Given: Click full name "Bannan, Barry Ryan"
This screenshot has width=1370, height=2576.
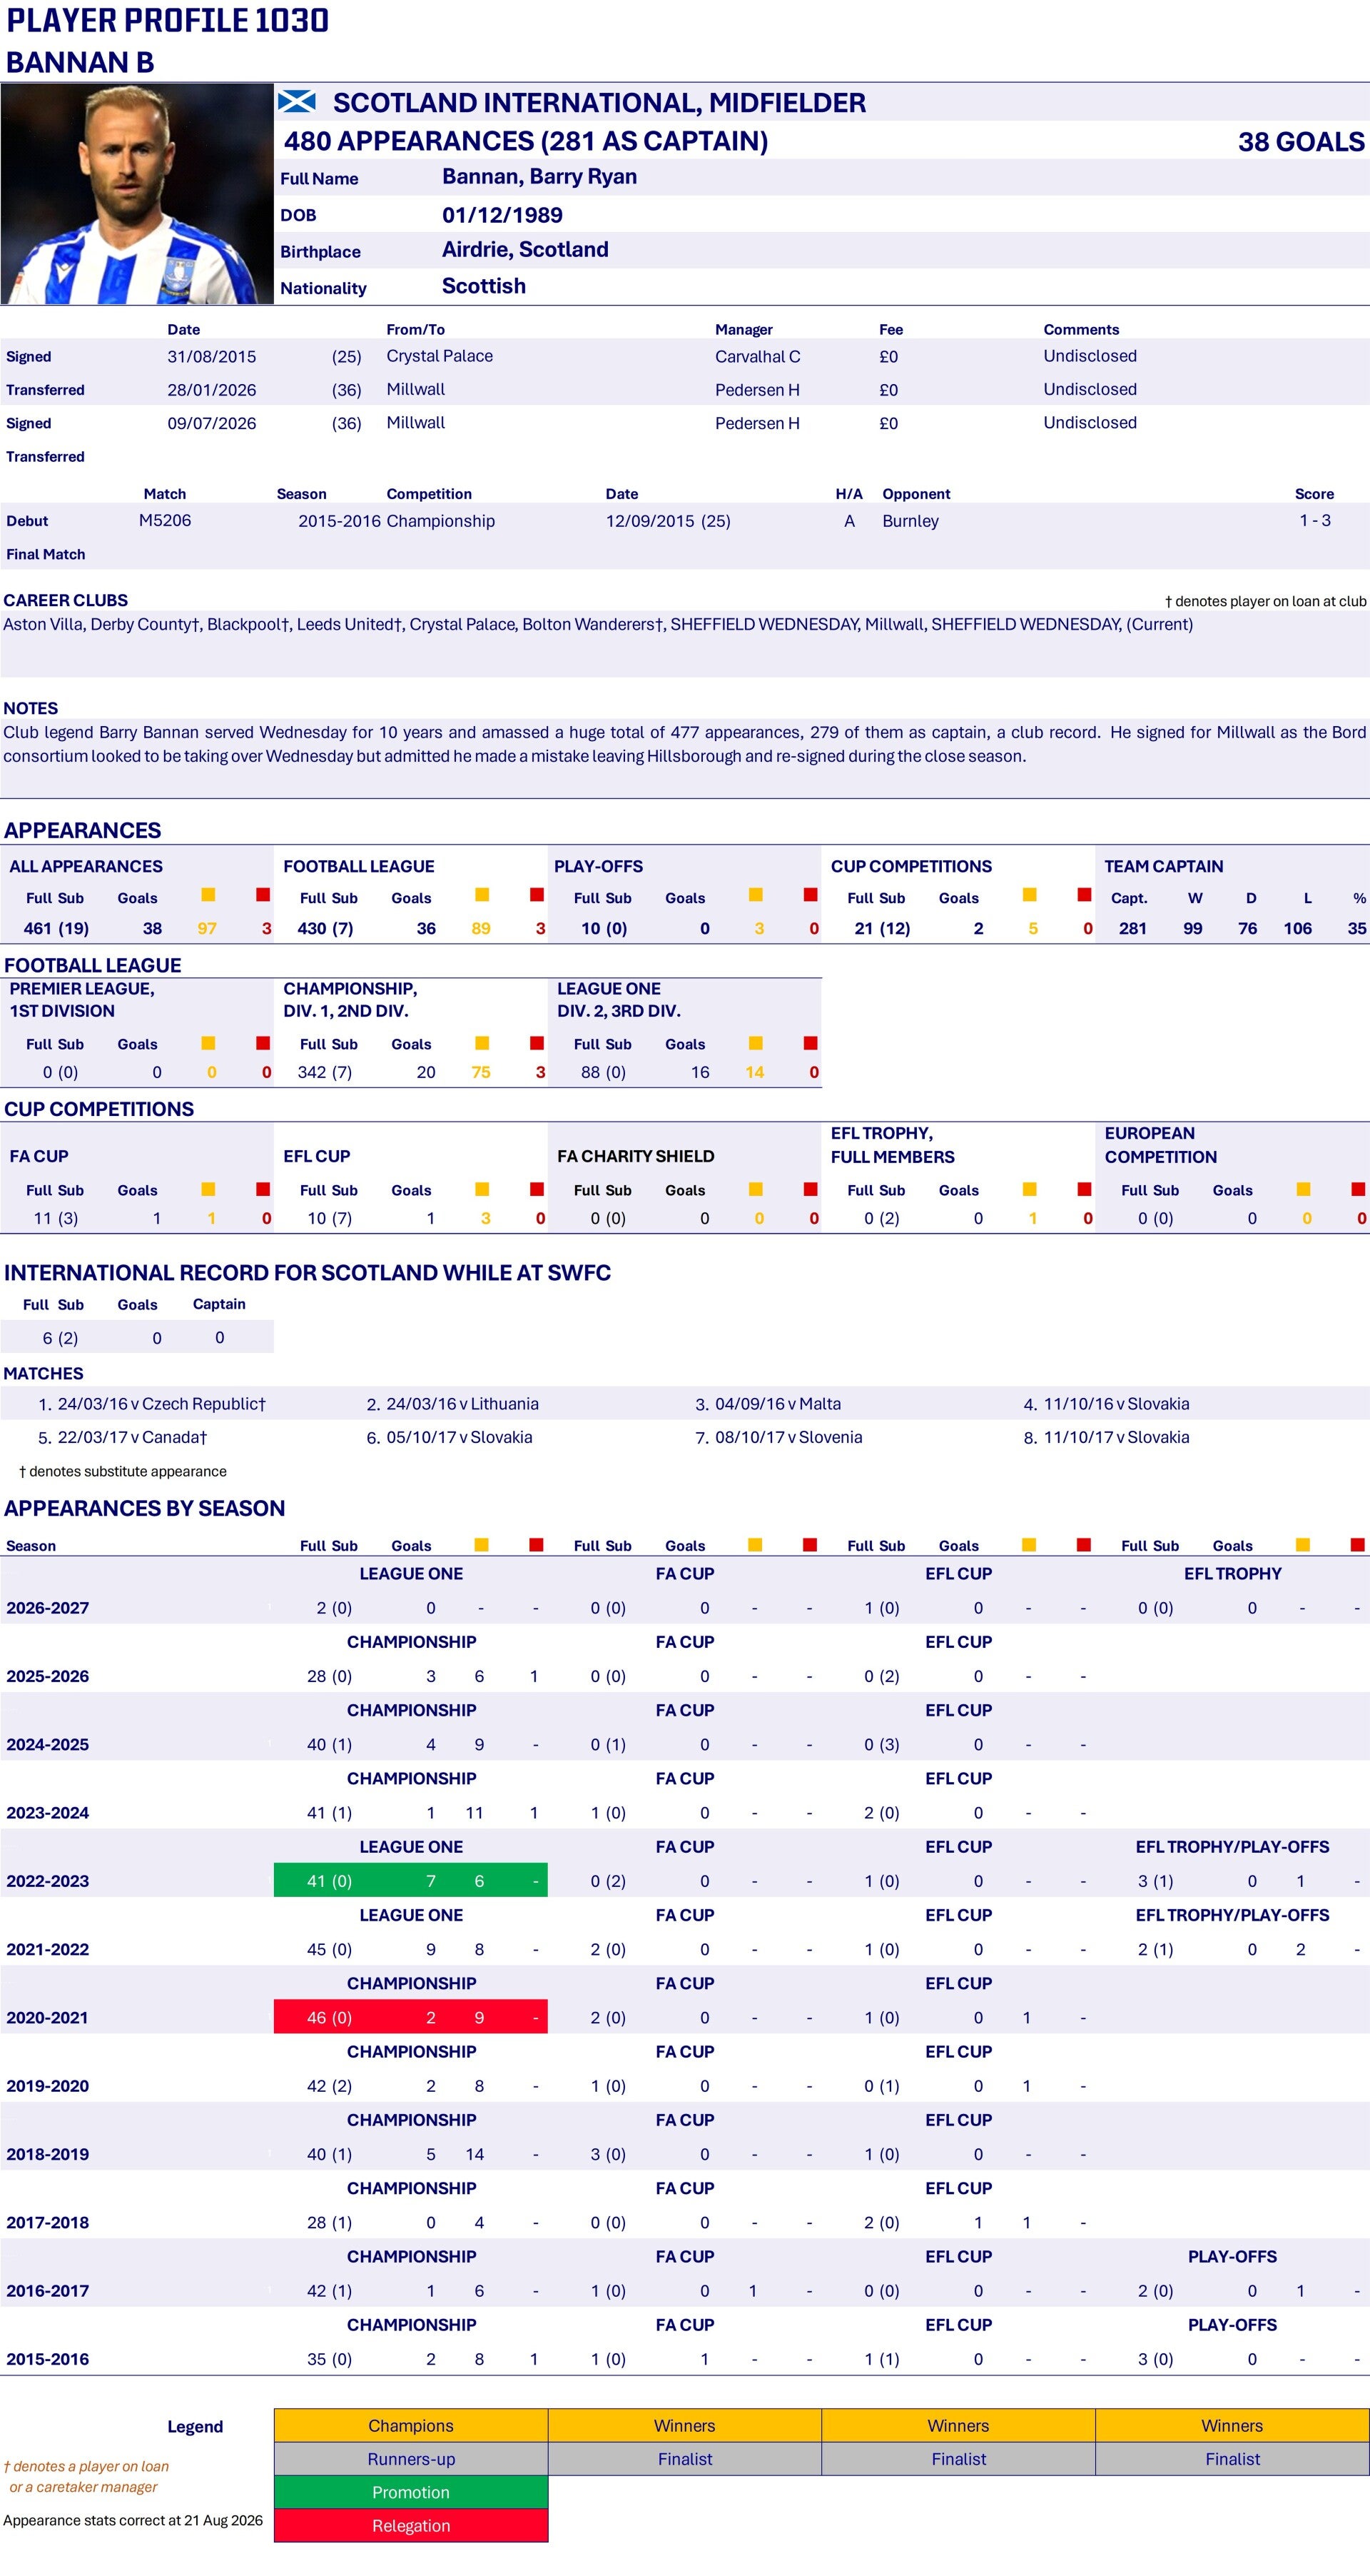Looking at the screenshot, I should coord(539,177).
